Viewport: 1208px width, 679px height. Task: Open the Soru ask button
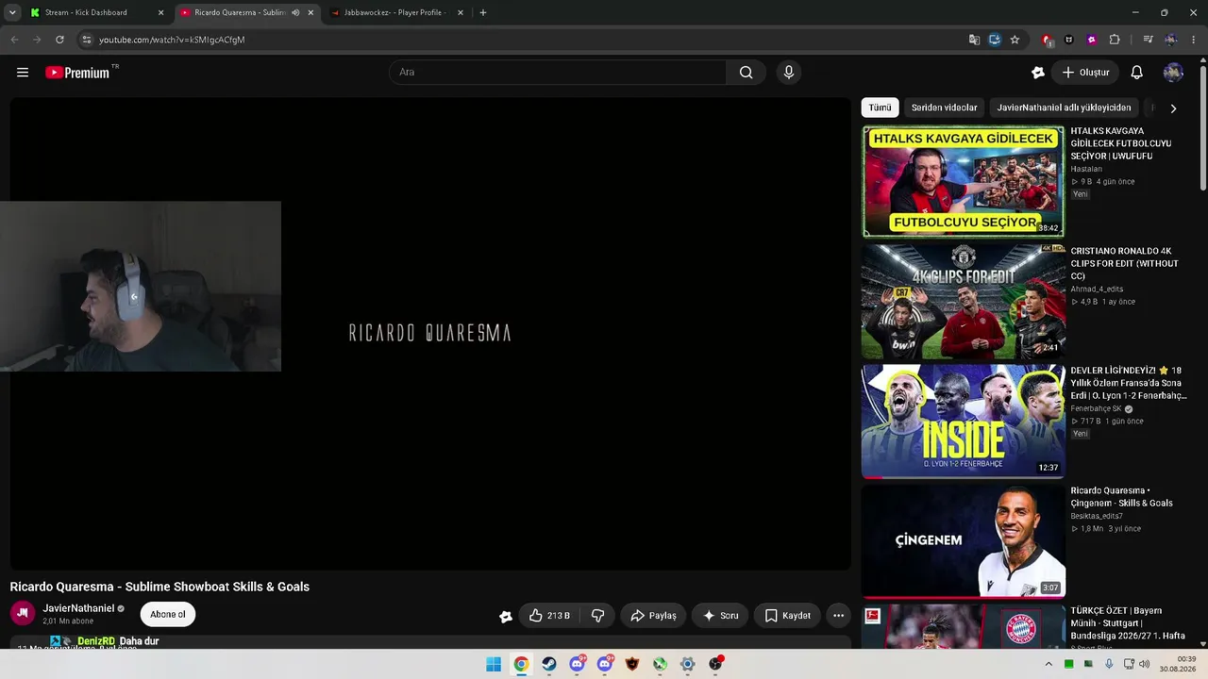point(720,616)
